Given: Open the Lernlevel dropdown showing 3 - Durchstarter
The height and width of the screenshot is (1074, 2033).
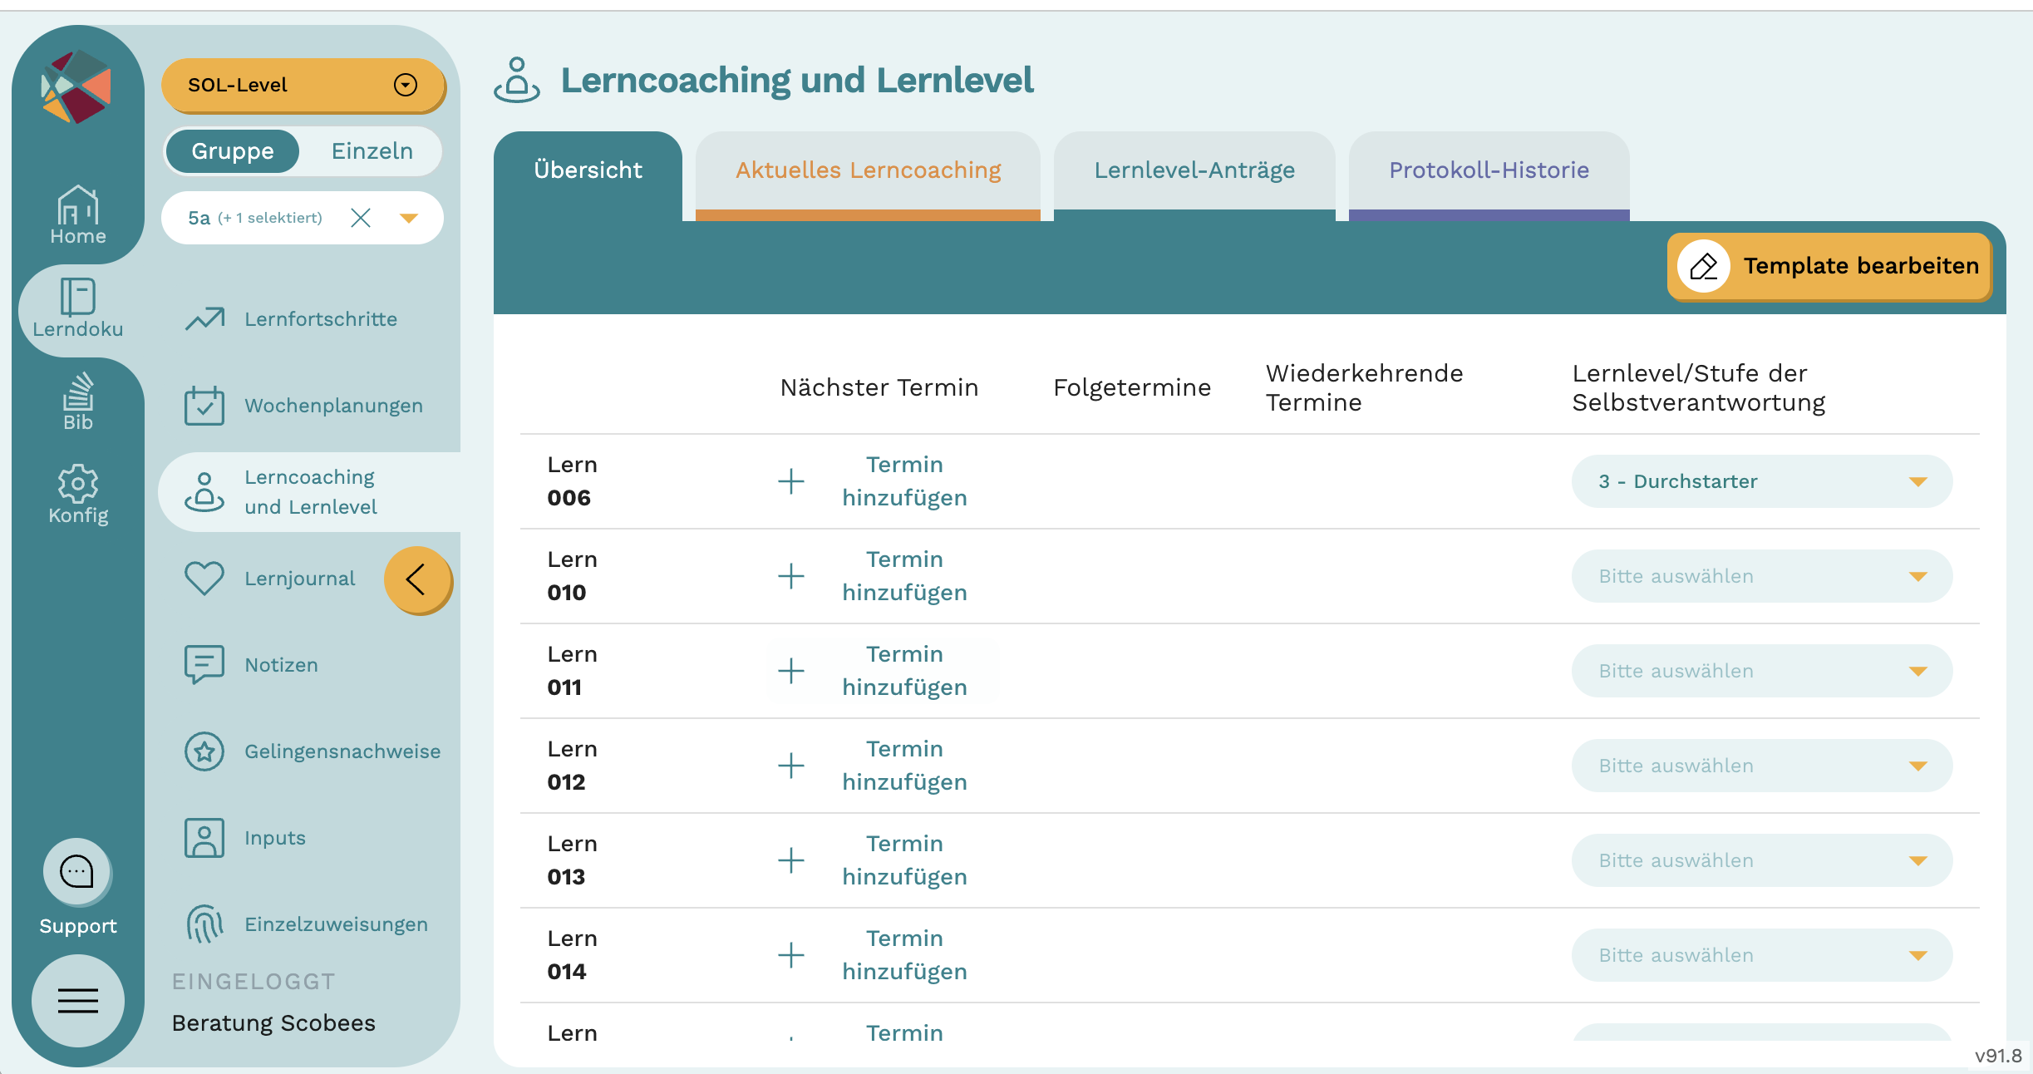Looking at the screenshot, I should coord(1762,481).
